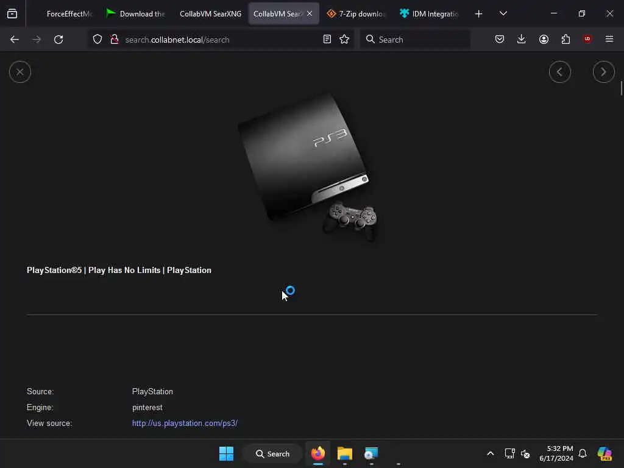Image resolution: width=624 pixels, height=468 pixels.
Task: Bookmark this page with star icon
Action: [x=344, y=40]
